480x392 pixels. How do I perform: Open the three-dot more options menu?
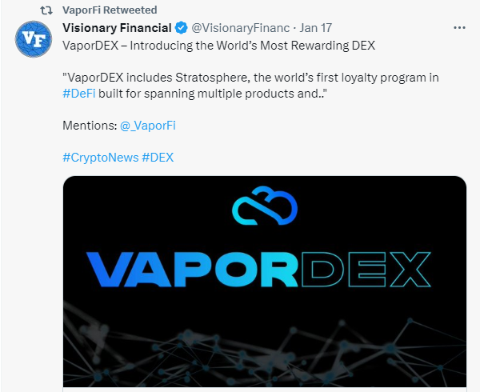[459, 28]
